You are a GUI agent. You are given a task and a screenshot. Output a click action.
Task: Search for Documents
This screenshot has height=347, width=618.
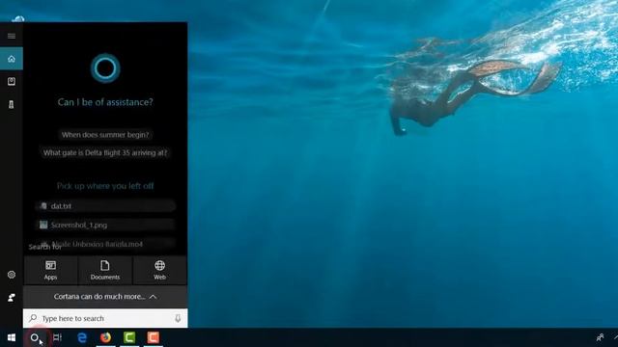[105, 270]
